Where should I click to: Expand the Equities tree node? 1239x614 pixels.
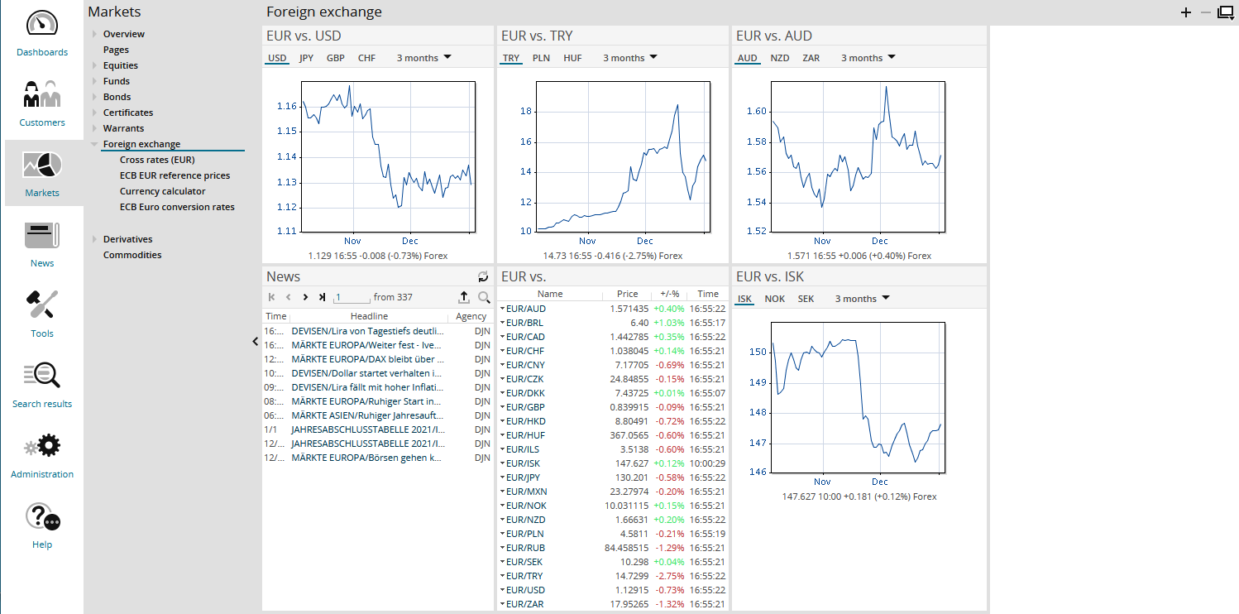click(95, 65)
